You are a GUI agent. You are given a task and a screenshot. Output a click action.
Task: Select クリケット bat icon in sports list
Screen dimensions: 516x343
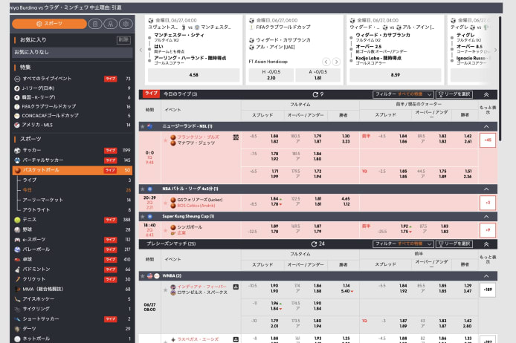pyautogui.click(x=17, y=279)
